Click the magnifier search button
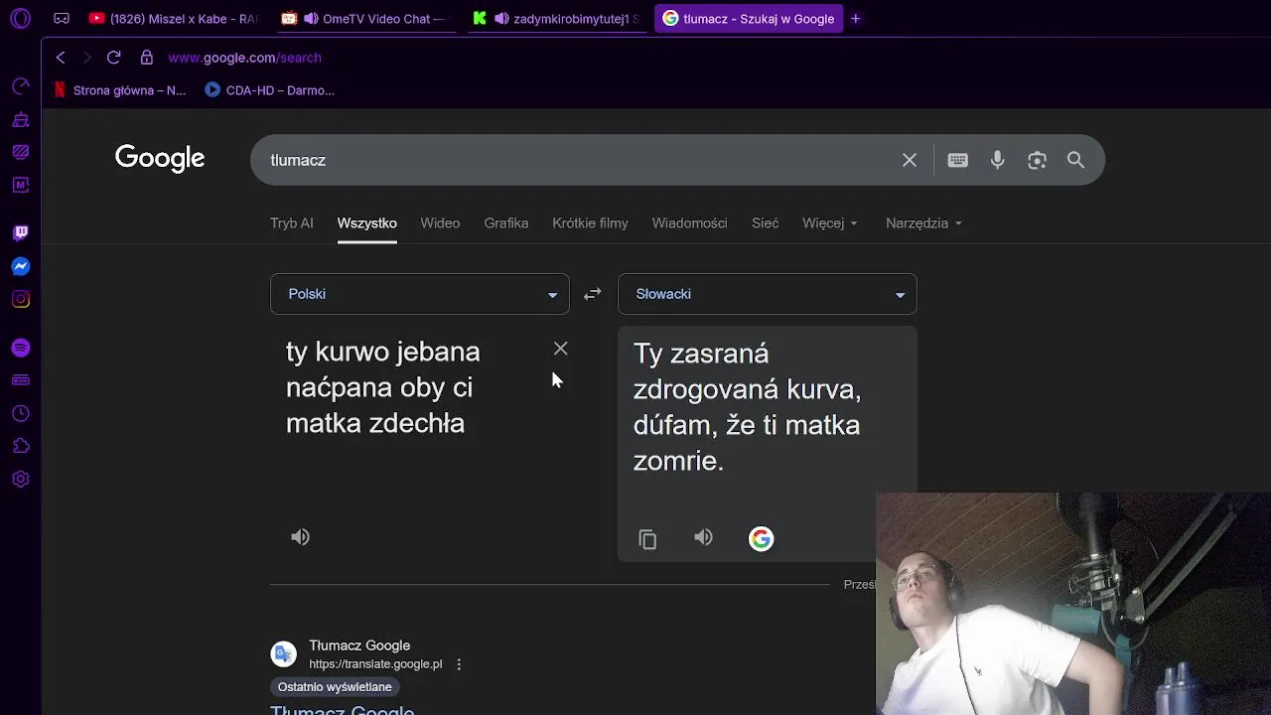 (1075, 160)
